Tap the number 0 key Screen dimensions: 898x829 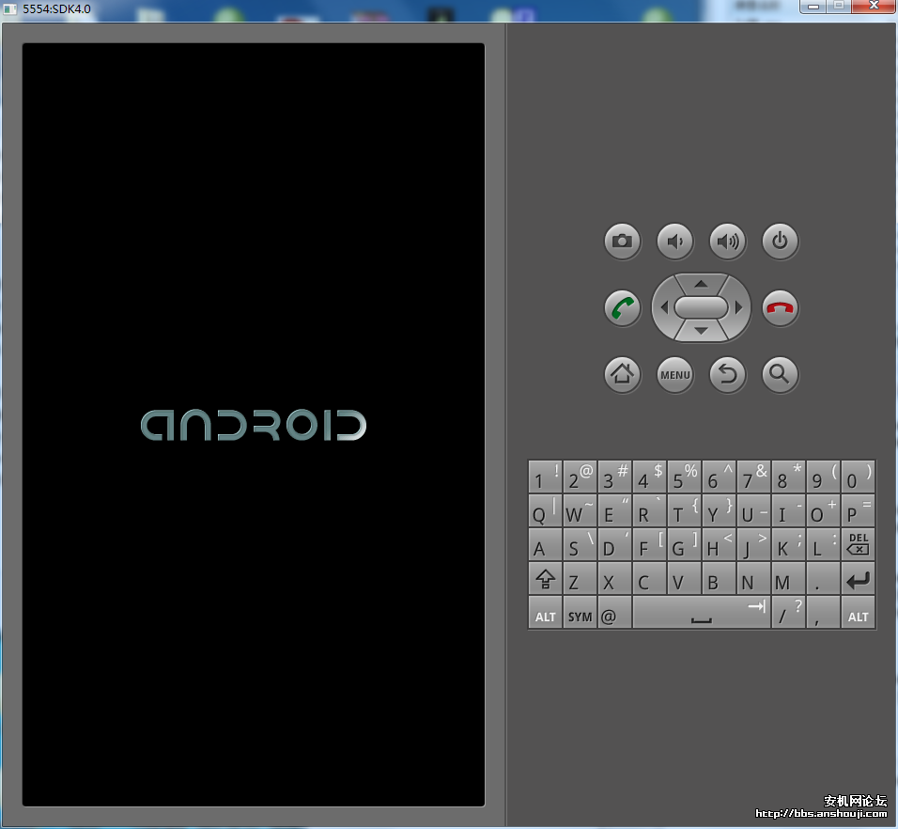tap(858, 477)
